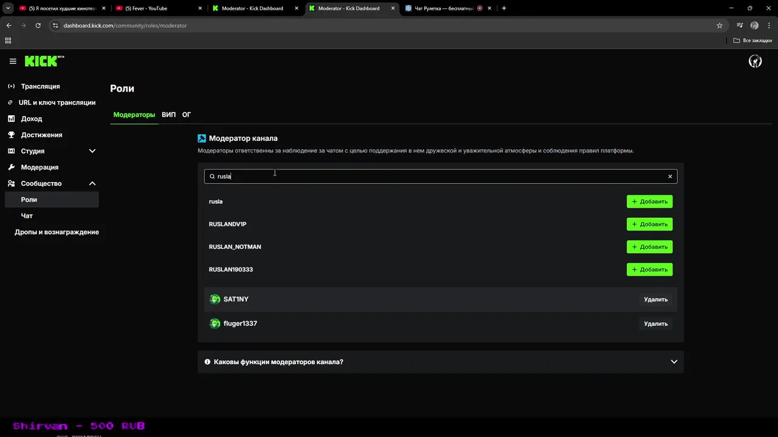Open the user avatar in dashboard header
This screenshot has width=778, height=437.
[755, 61]
